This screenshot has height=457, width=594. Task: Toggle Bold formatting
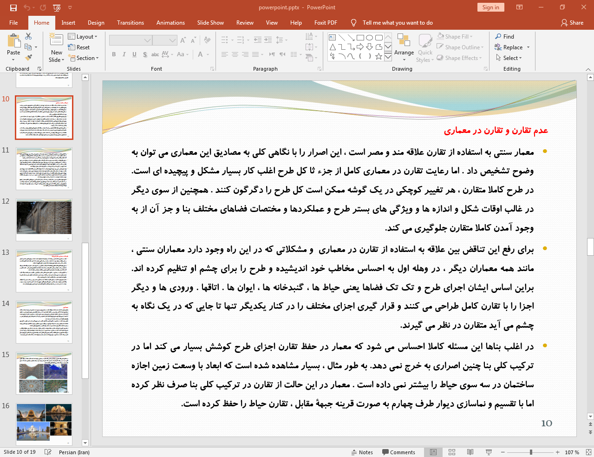114,54
